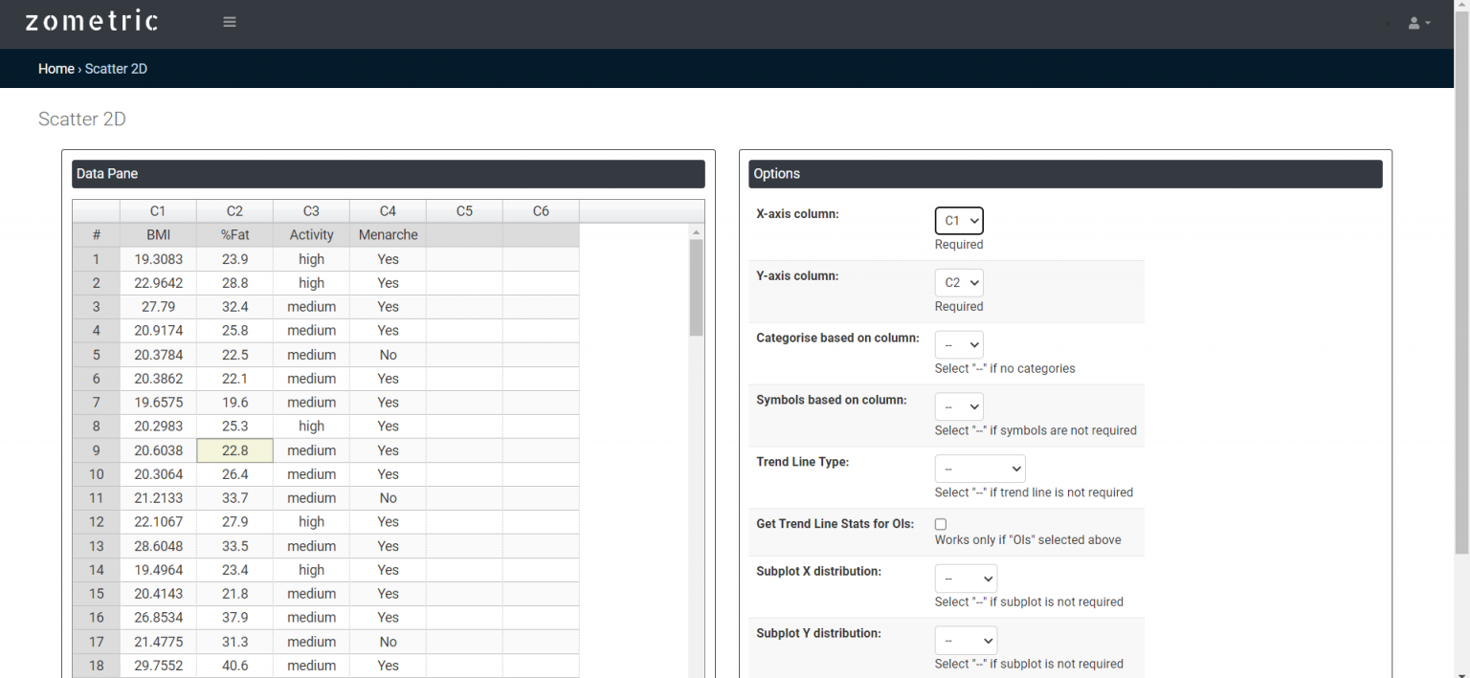1470x678 pixels.
Task: Go to Home breadcrumb link
Action: [56, 69]
